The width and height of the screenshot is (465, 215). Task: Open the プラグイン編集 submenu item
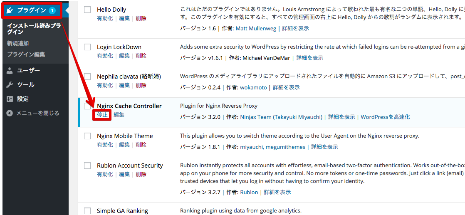point(26,54)
